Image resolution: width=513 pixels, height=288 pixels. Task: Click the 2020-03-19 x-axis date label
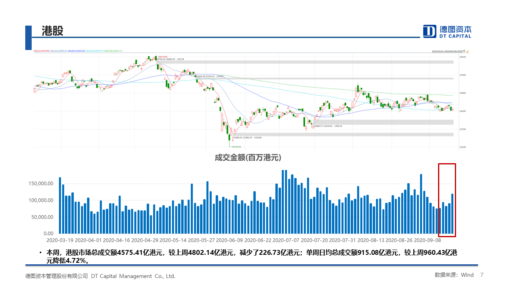(x=60, y=240)
